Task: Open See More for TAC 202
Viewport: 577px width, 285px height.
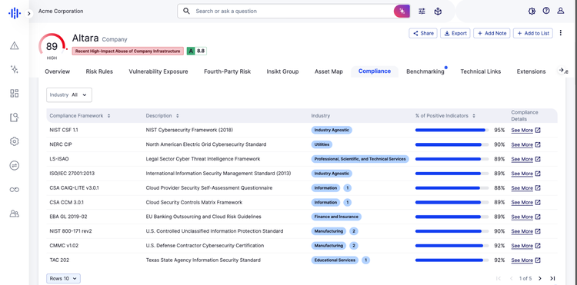Action: click(x=525, y=260)
